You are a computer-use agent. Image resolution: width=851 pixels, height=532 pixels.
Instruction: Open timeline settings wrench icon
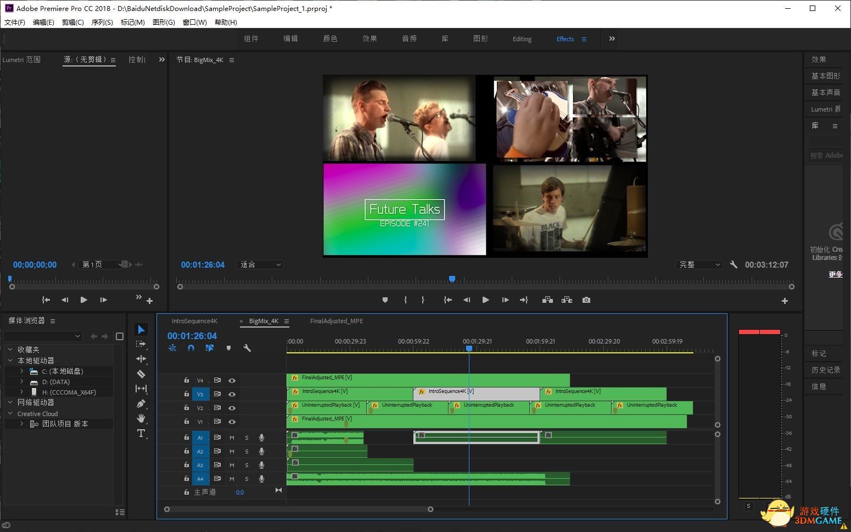pos(247,348)
